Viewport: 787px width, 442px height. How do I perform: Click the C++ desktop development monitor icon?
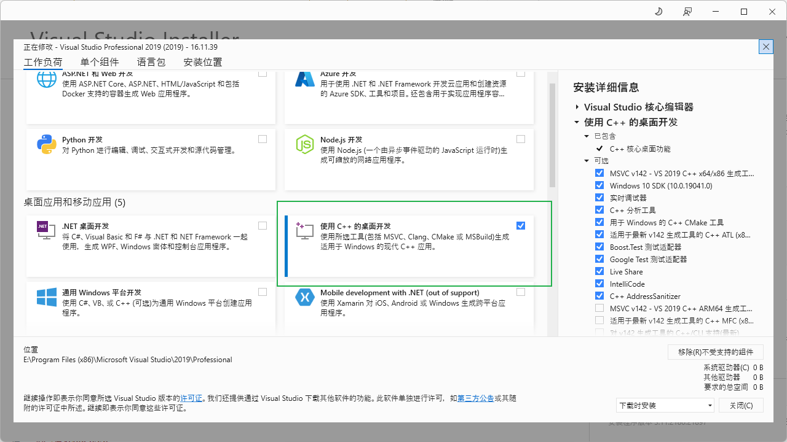[x=305, y=231]
